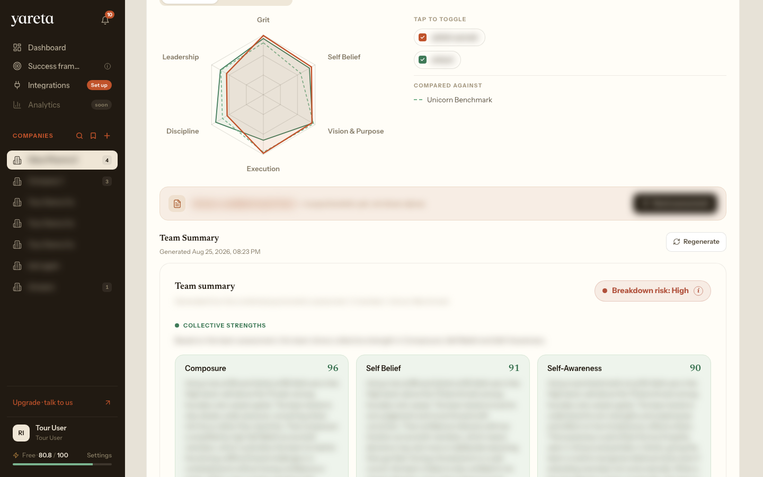Click the dark button in the banner
Image resolution: width=763 pixels, height=477 pixels.
tap(675, 204)
